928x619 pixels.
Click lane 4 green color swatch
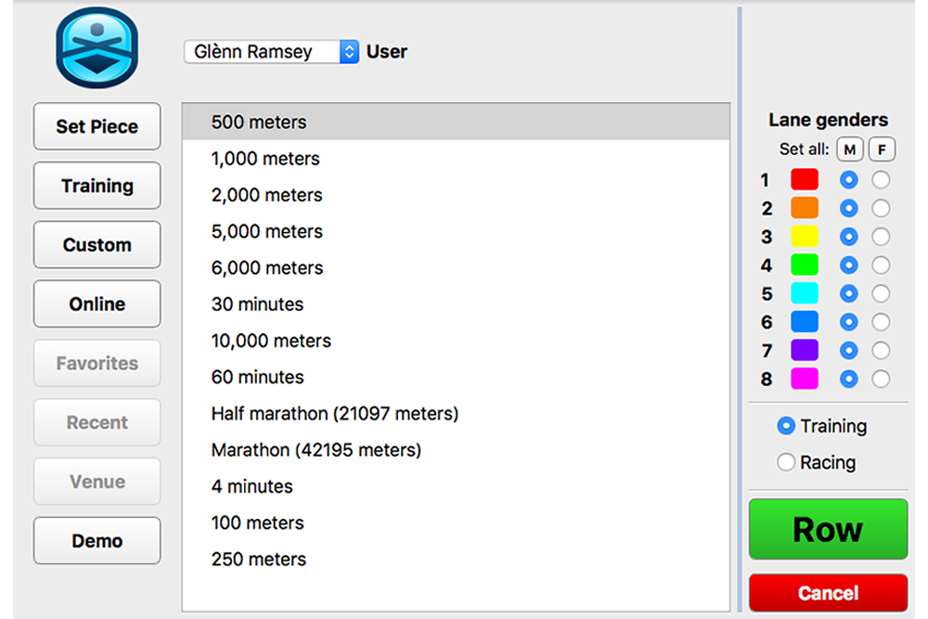[x=804, y=265]
